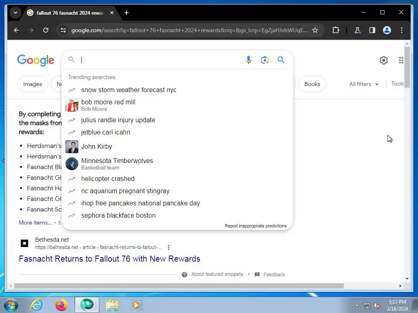Click the scroll right arrow at bottom
This screenshot has width=418, height=313.
click(x=400, y=286)
